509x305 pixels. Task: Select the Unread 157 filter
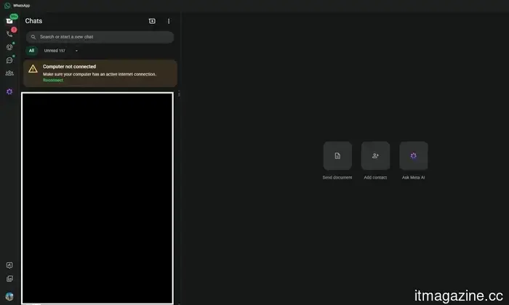tap(55, 51)
